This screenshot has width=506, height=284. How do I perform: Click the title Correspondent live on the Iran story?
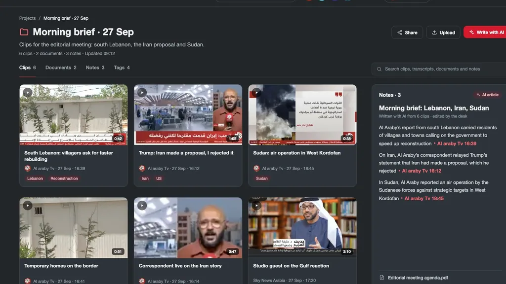pos(180,266)
